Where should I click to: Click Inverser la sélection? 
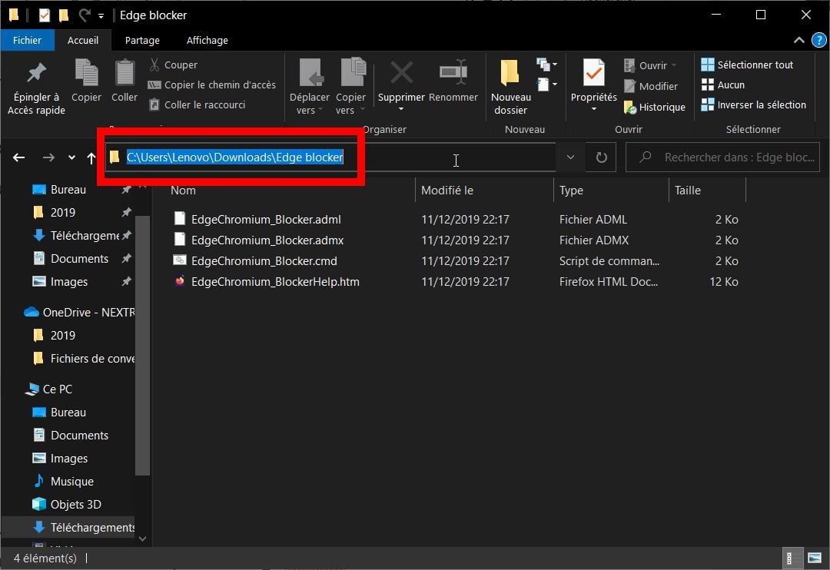753,104
